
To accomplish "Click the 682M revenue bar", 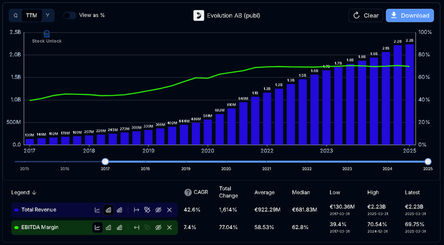I will pos(220,129).
